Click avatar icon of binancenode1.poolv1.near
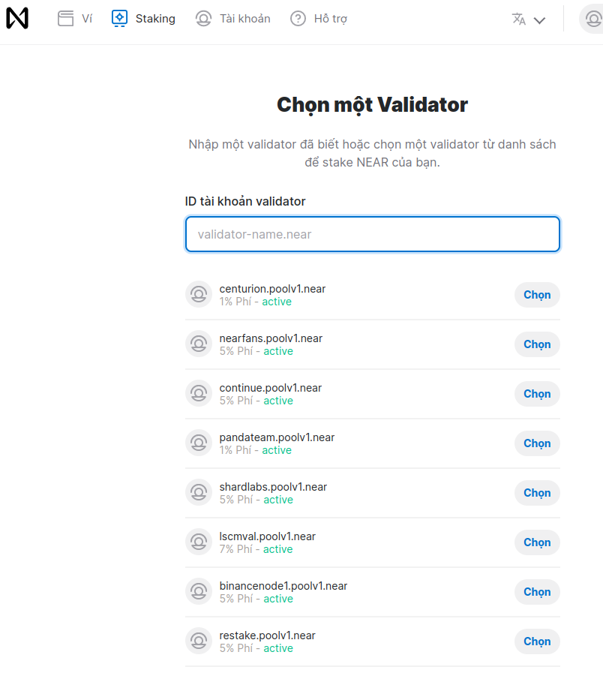The image size is (603, 673). point(199,591)
